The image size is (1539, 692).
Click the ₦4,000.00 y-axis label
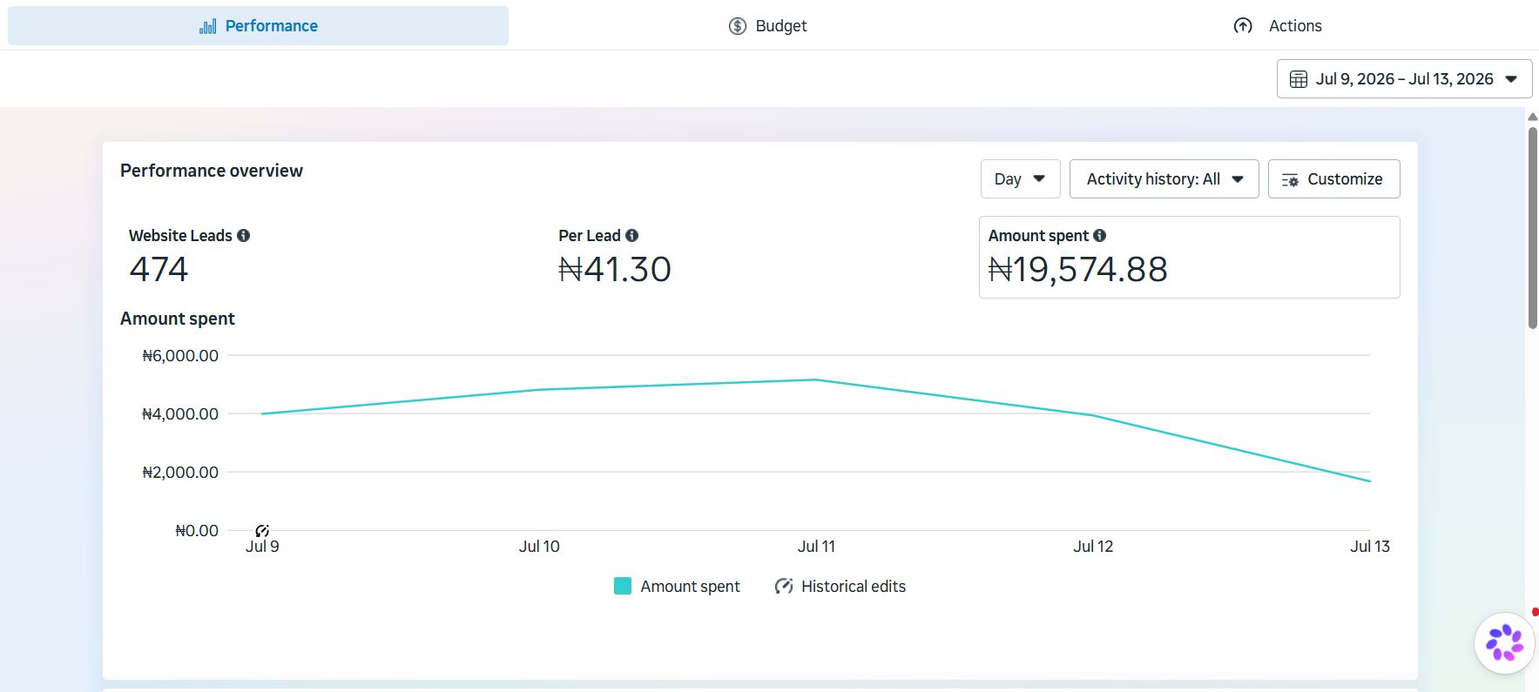tap(180, 413)
